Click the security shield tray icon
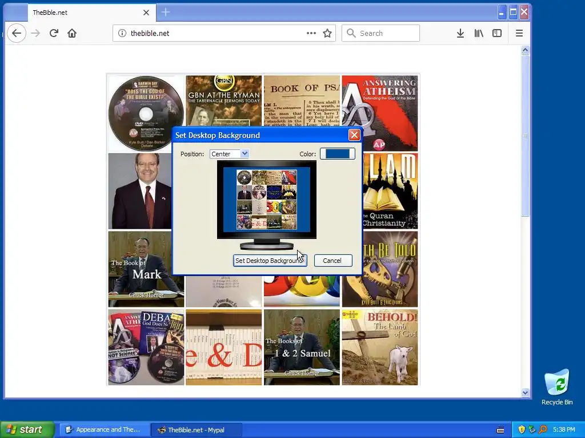This screenshot has height=438, width=585. (x=522, y=429)
